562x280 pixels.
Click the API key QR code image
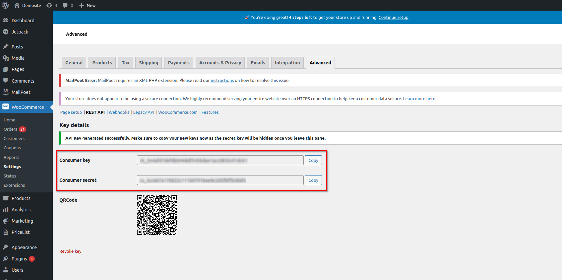click(157, 215)
